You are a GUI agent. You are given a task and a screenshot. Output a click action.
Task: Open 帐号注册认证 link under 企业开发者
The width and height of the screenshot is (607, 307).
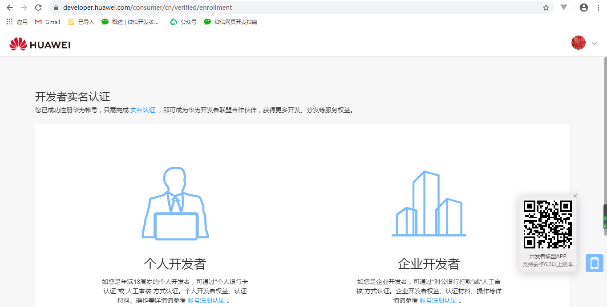438,300
